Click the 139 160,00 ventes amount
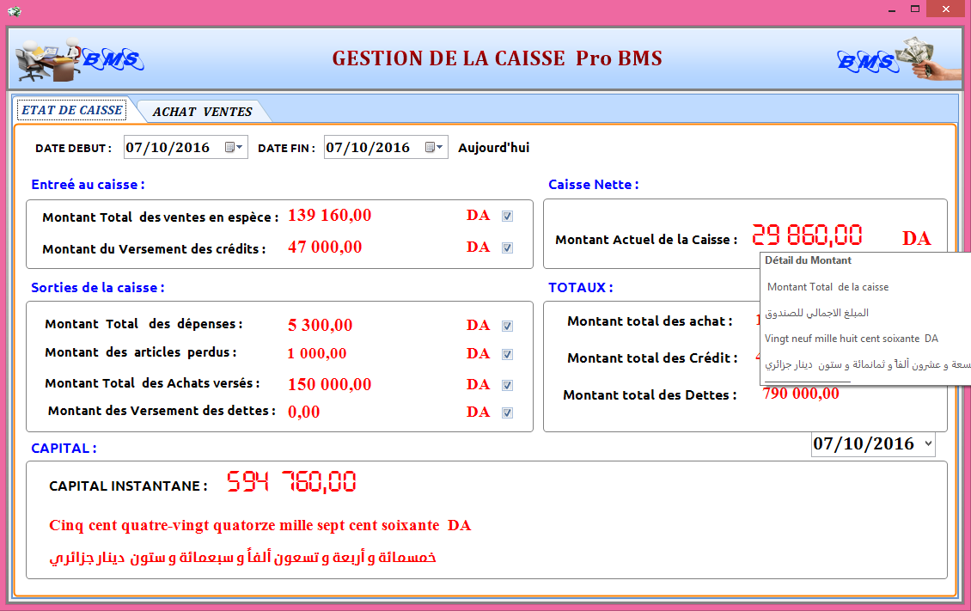This screenshot has width=971, height=611. point(329,216)
